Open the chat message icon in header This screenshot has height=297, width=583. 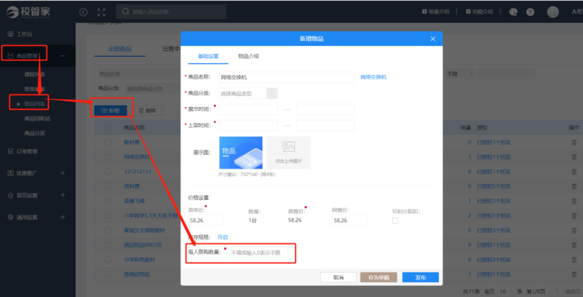tap(513, 12)
